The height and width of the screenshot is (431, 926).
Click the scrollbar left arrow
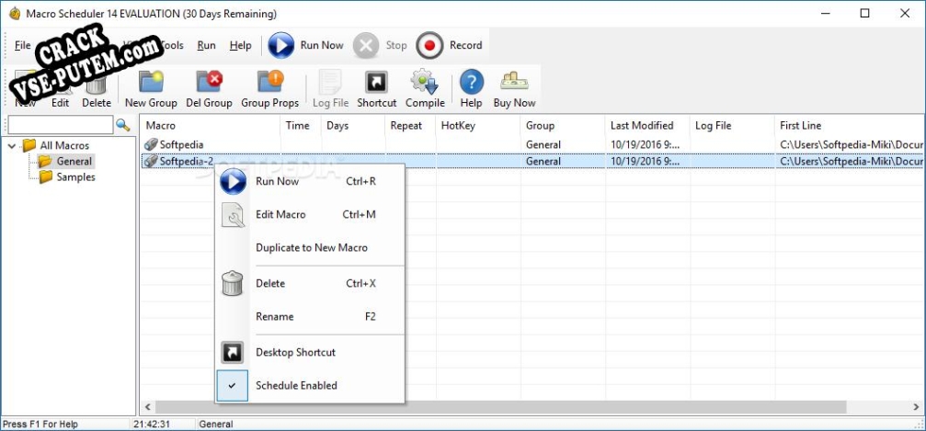(147, 407)
